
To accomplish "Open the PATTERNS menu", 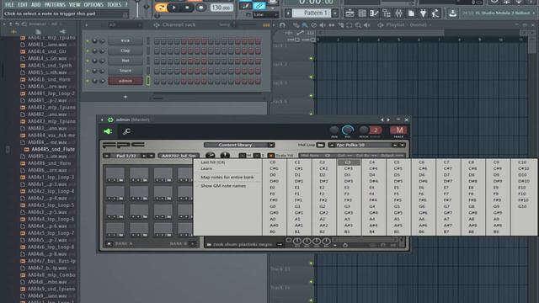I will tap(55, 4).
